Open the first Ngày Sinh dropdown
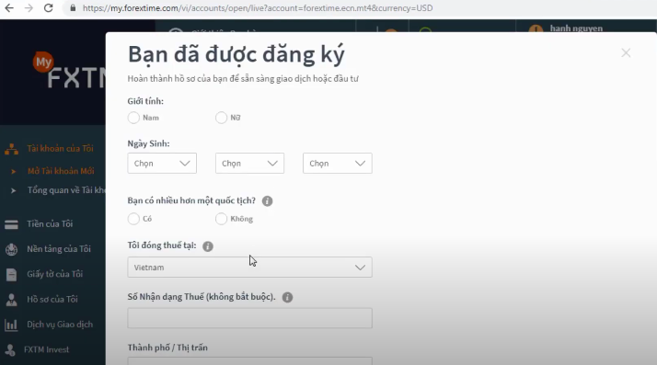The image size is (657, 365). pos(162,164)
